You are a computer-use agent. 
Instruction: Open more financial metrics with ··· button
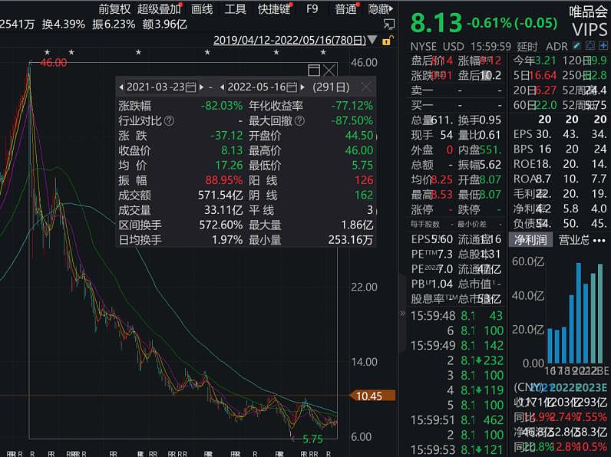pos(599,240)
